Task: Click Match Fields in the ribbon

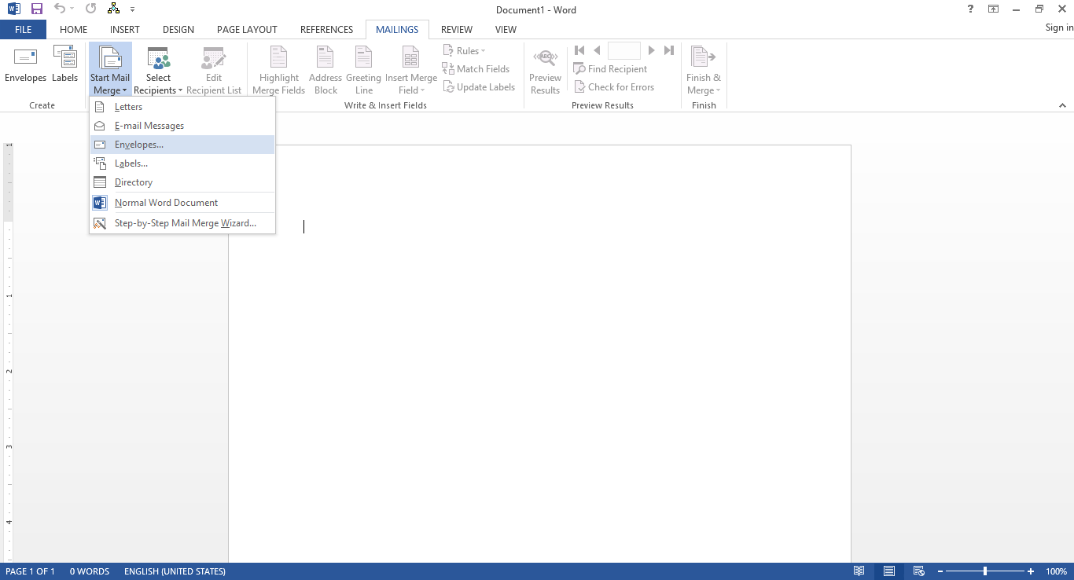Action: point(476,69)
